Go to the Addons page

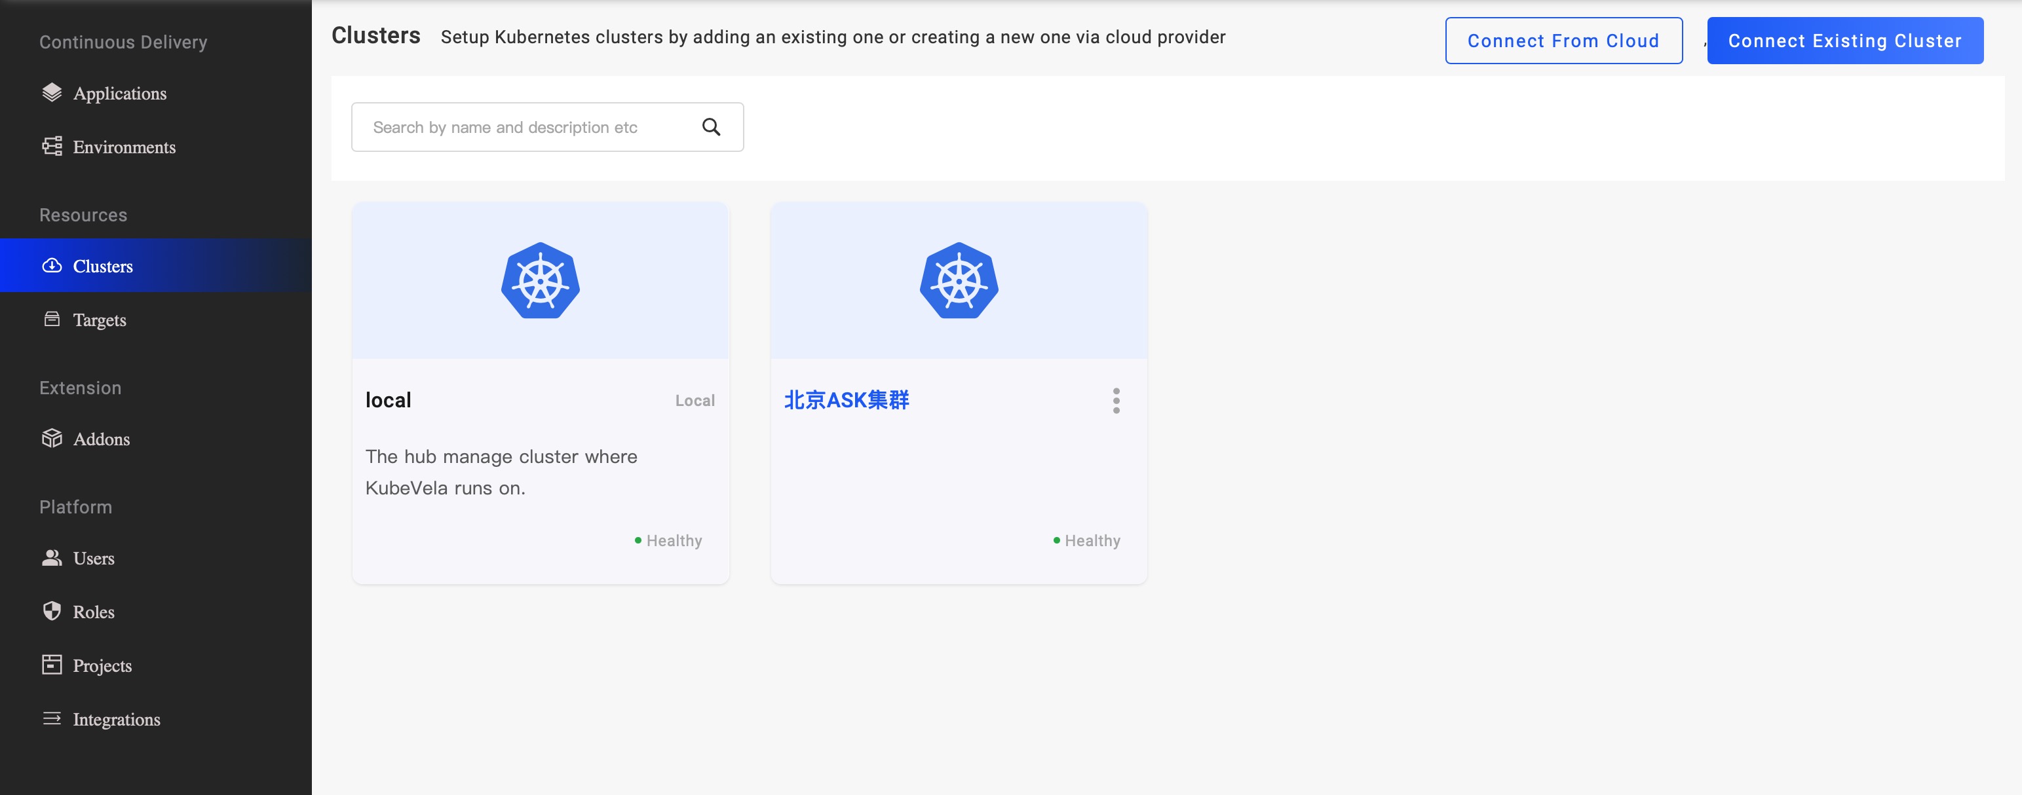102,439
